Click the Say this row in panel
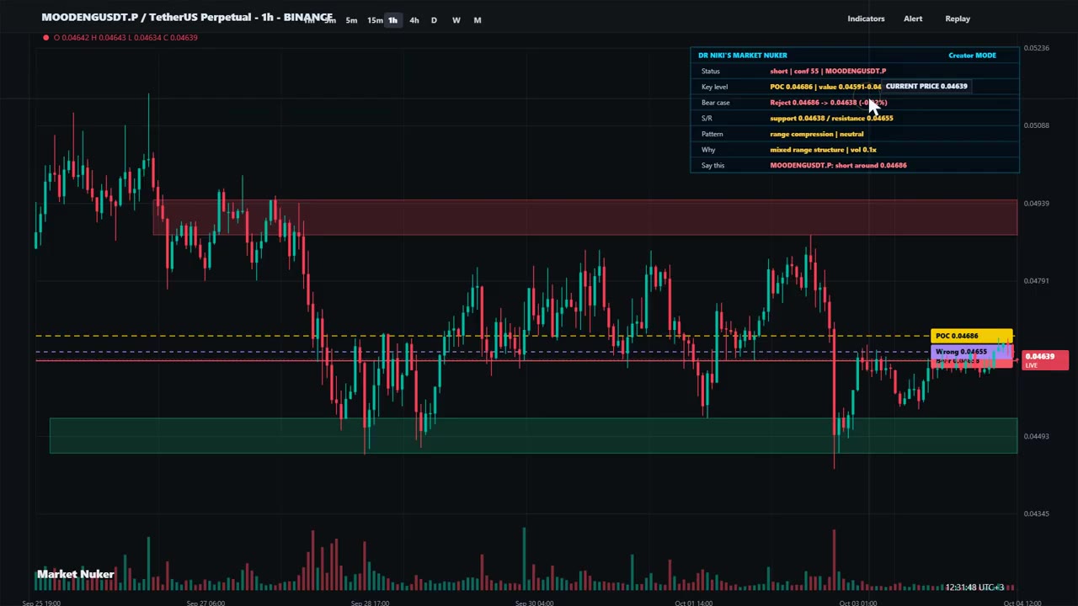The image size is (1078, 606). (x=854, y=166)
